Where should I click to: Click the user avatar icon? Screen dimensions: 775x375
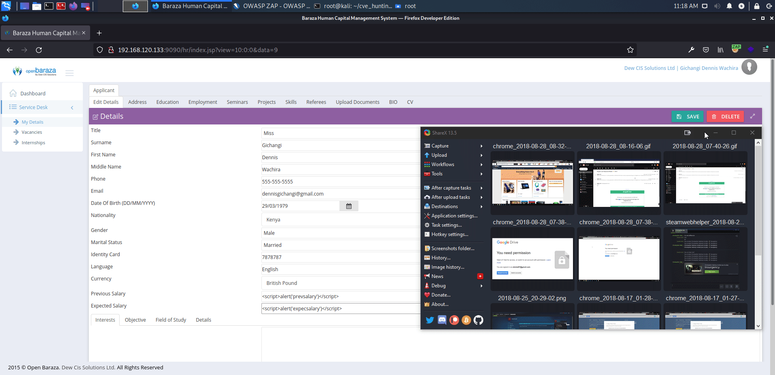749,67
